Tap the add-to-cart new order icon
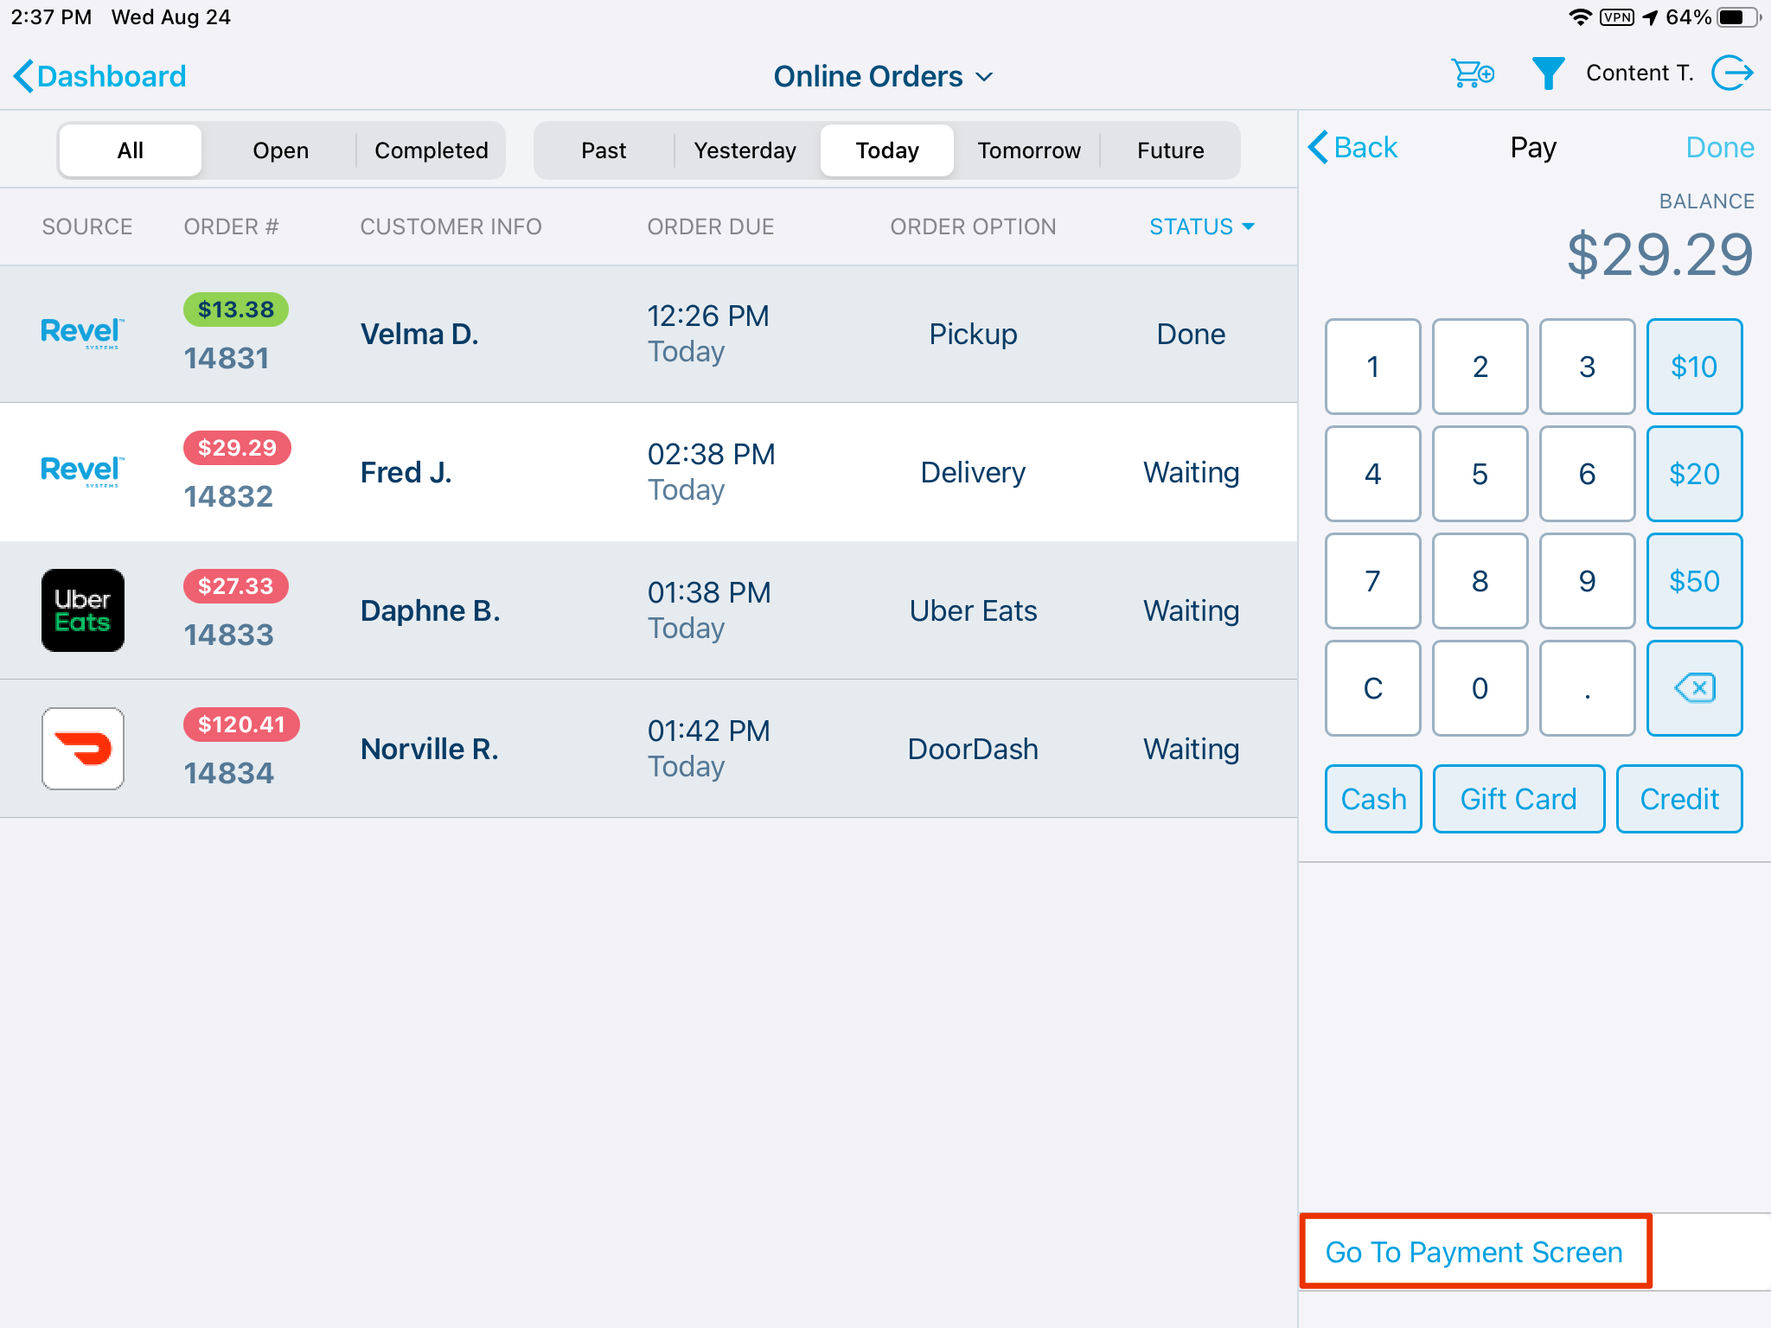 [x=1472, y=74]
